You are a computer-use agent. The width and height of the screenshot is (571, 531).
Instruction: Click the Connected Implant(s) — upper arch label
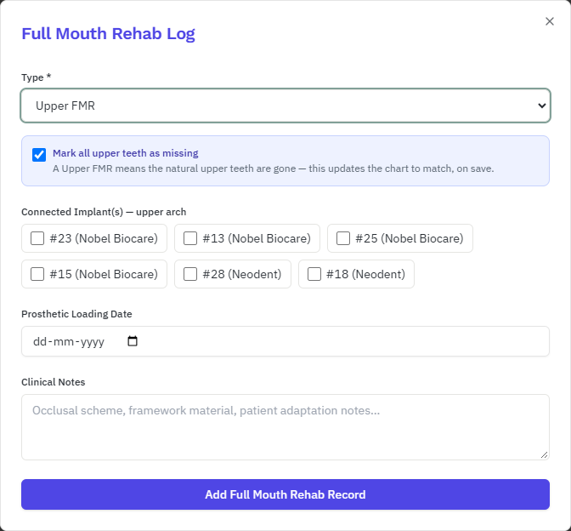104,212
